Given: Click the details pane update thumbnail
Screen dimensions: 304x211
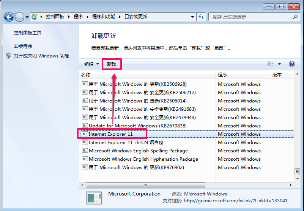Looking at the screenshot, I should (x=94, y=198).
